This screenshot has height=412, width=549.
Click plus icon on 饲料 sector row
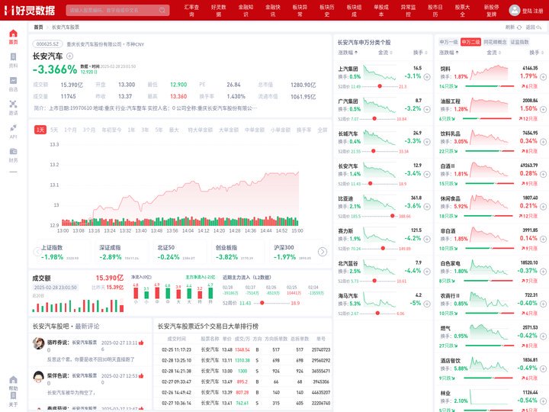coord(543,77)
